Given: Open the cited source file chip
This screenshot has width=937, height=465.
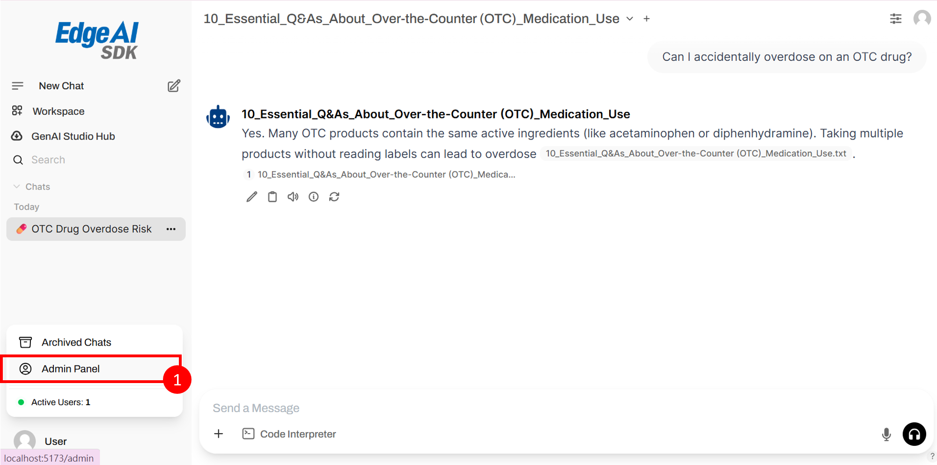Looking at the screenshot, I should (x=696, y=154).
